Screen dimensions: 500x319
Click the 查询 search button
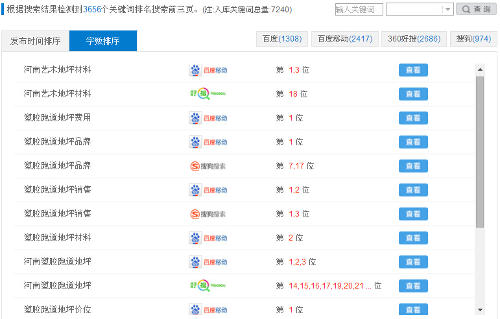tap(477, 9)
